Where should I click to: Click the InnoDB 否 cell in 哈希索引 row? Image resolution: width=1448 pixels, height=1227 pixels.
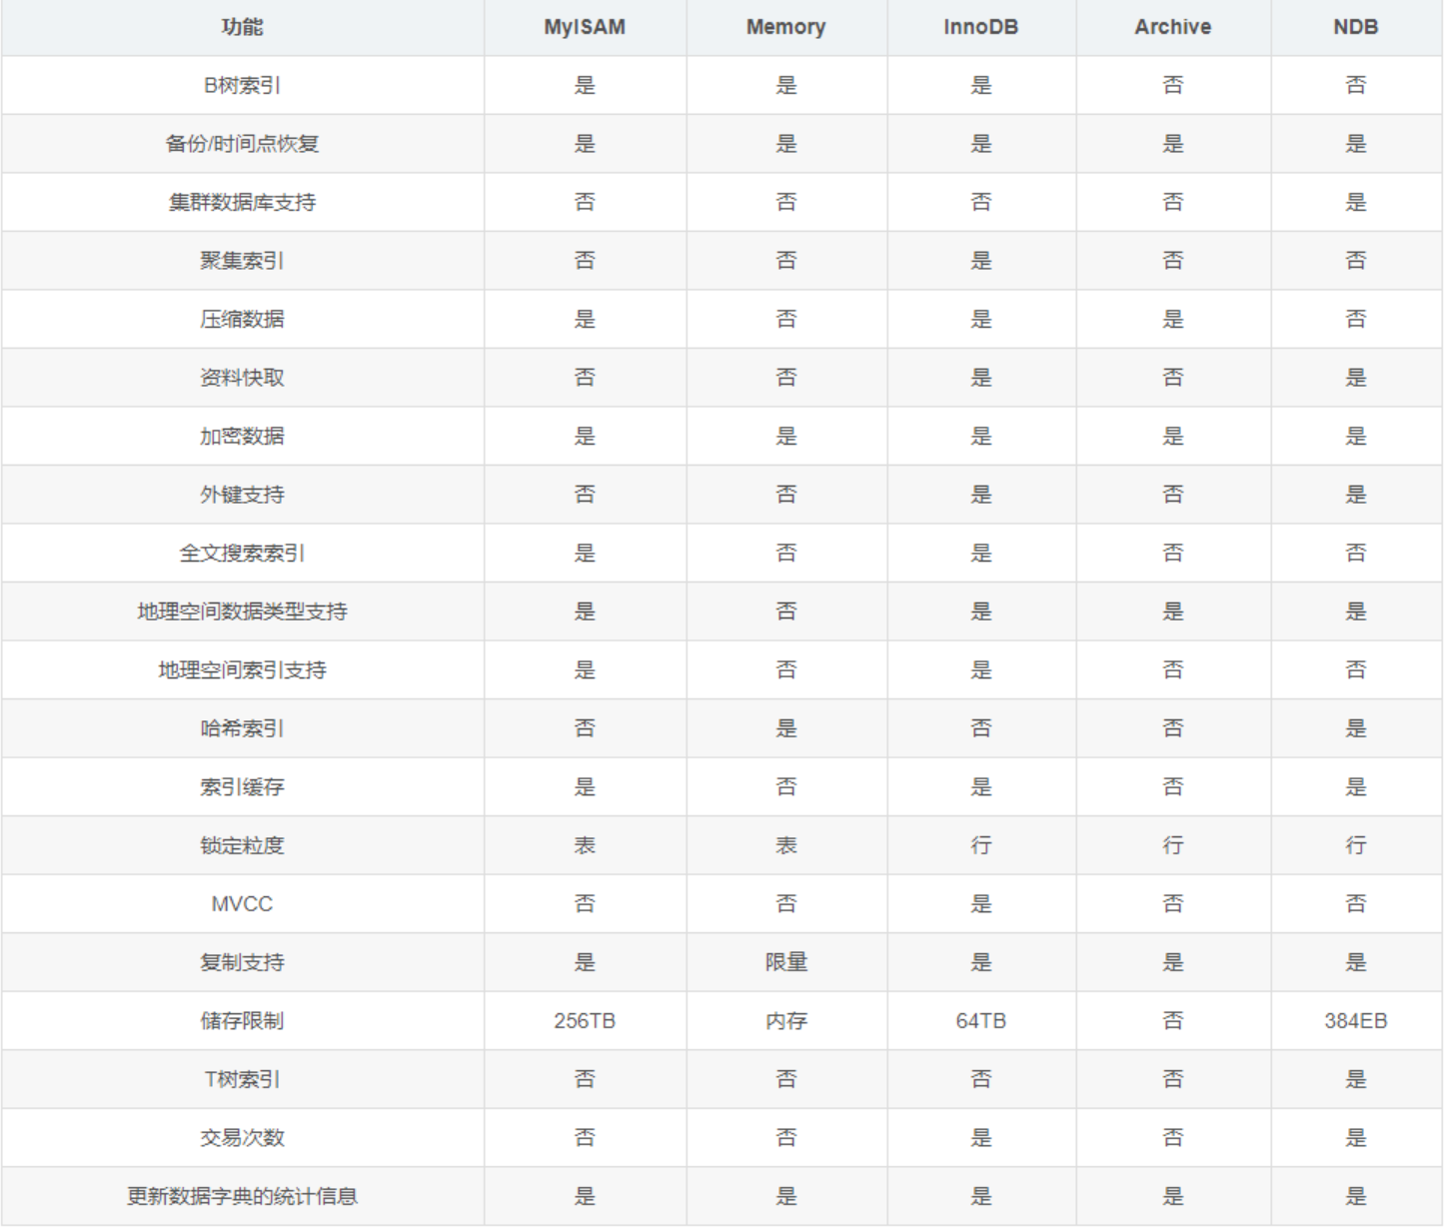pyautogui.click(x=980, y=728)
